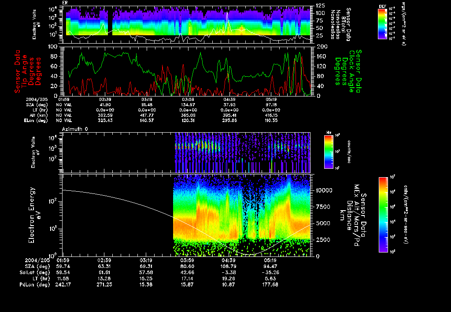Click the PdLon value '15.38'

click(x=146, y=285)
